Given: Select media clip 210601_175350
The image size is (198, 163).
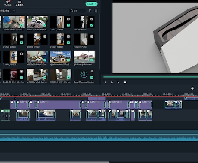Looking at the screenshot, I should pos(84,39).
